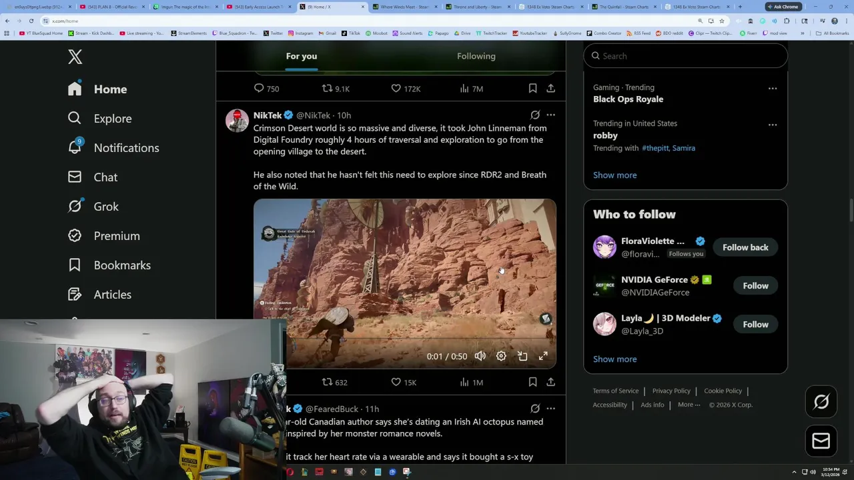Expand the Crimson Desert video to fullscreen
This screenshot has width=854, height=480.
(x=543, y=356)
